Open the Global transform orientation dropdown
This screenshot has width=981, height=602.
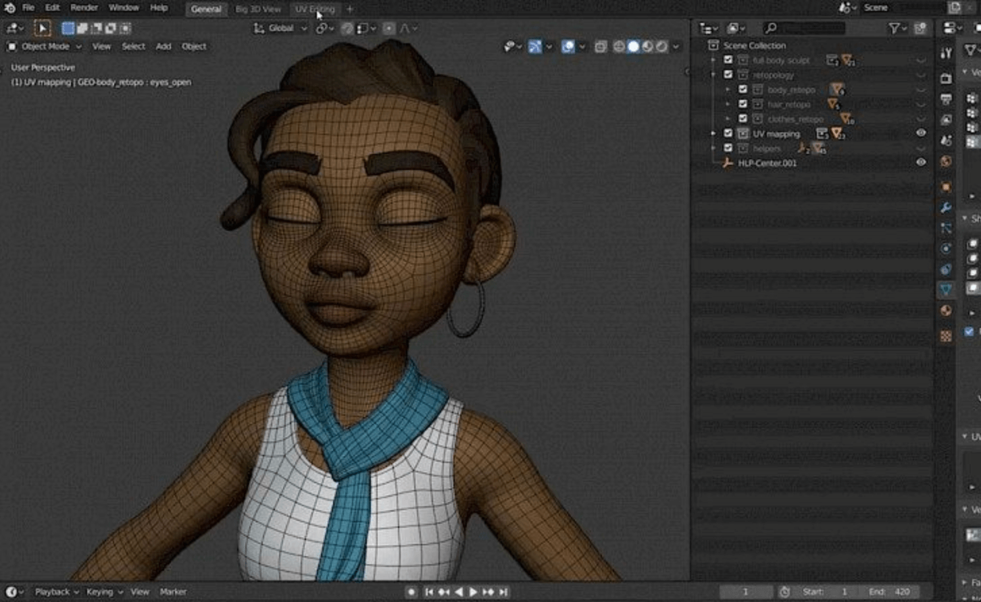[x=280, y=28]
